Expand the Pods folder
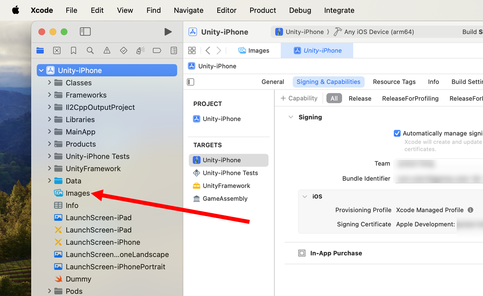The image size is (483, 296). [49, 291]
